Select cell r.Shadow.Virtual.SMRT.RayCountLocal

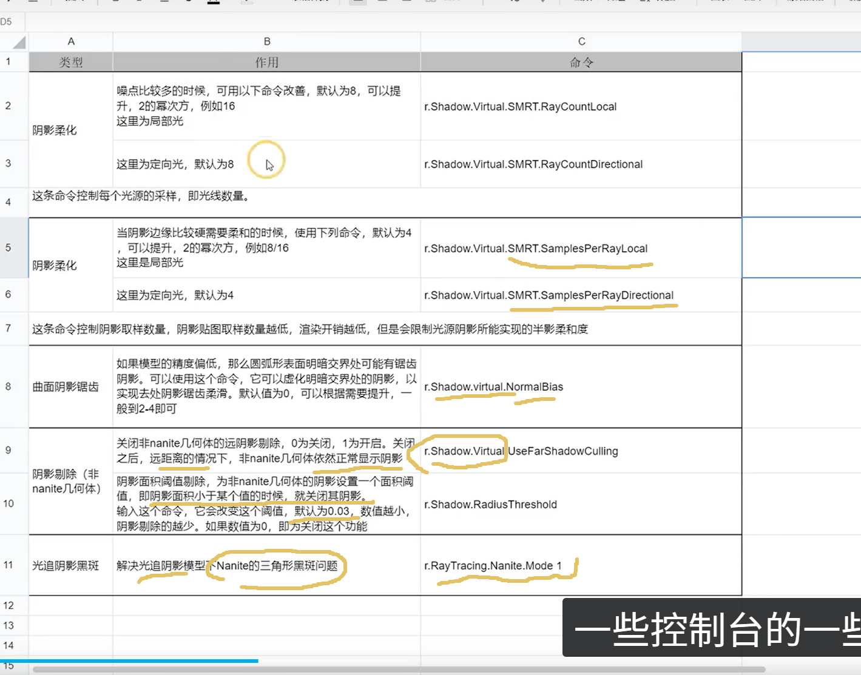(581, 106)
